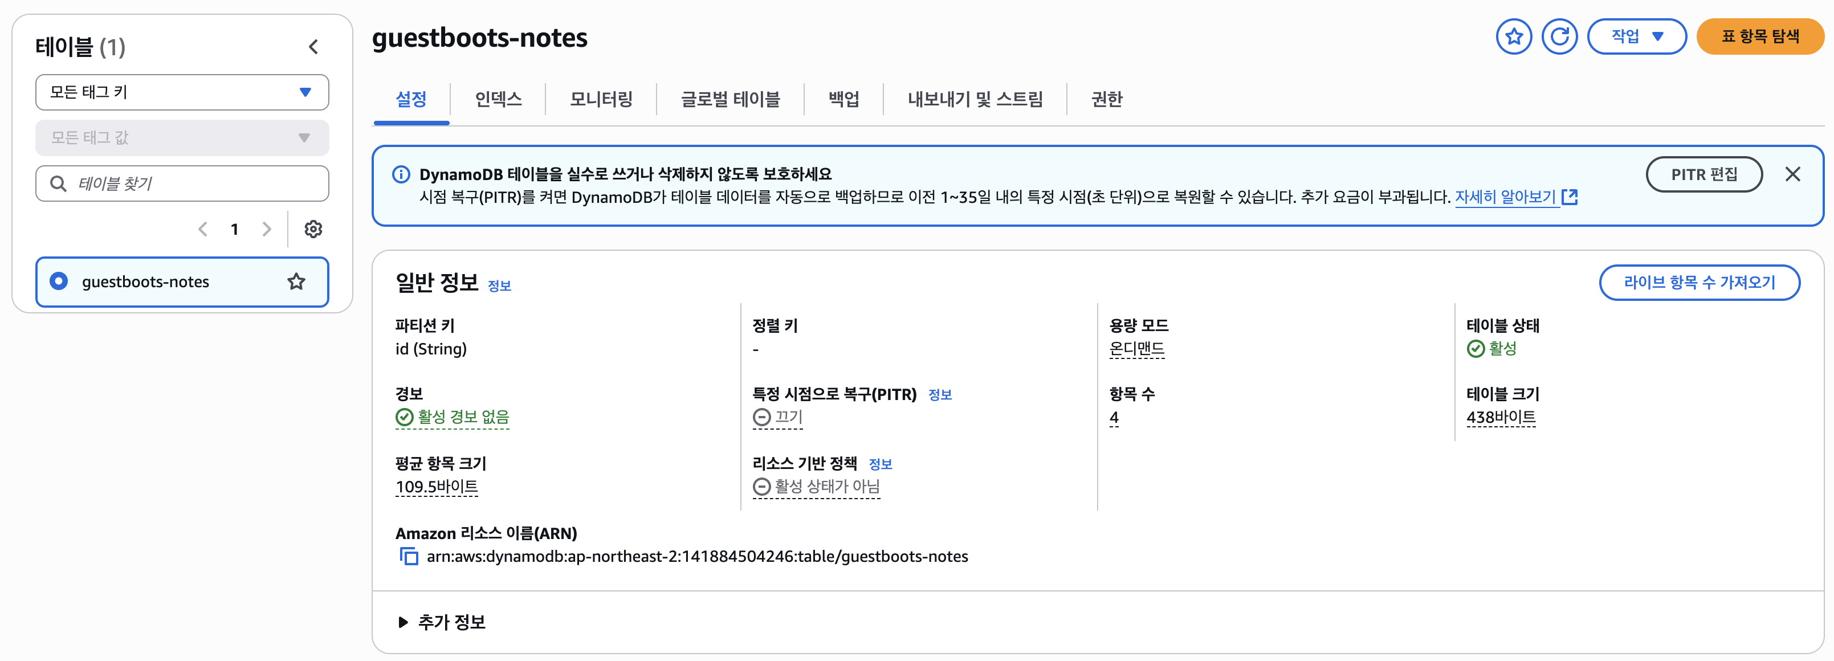
Task: Copy the ARN to clipboard
Action: click(409, 556)
